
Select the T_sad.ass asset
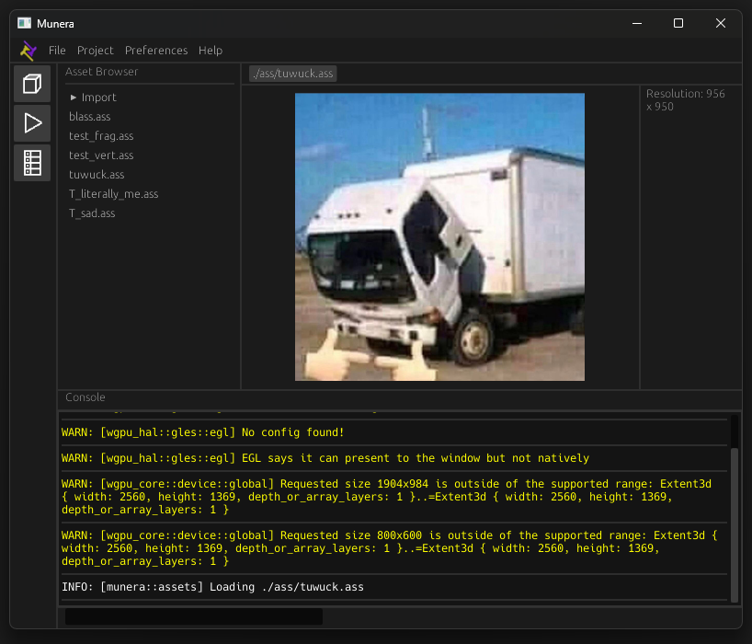point(92,213)
